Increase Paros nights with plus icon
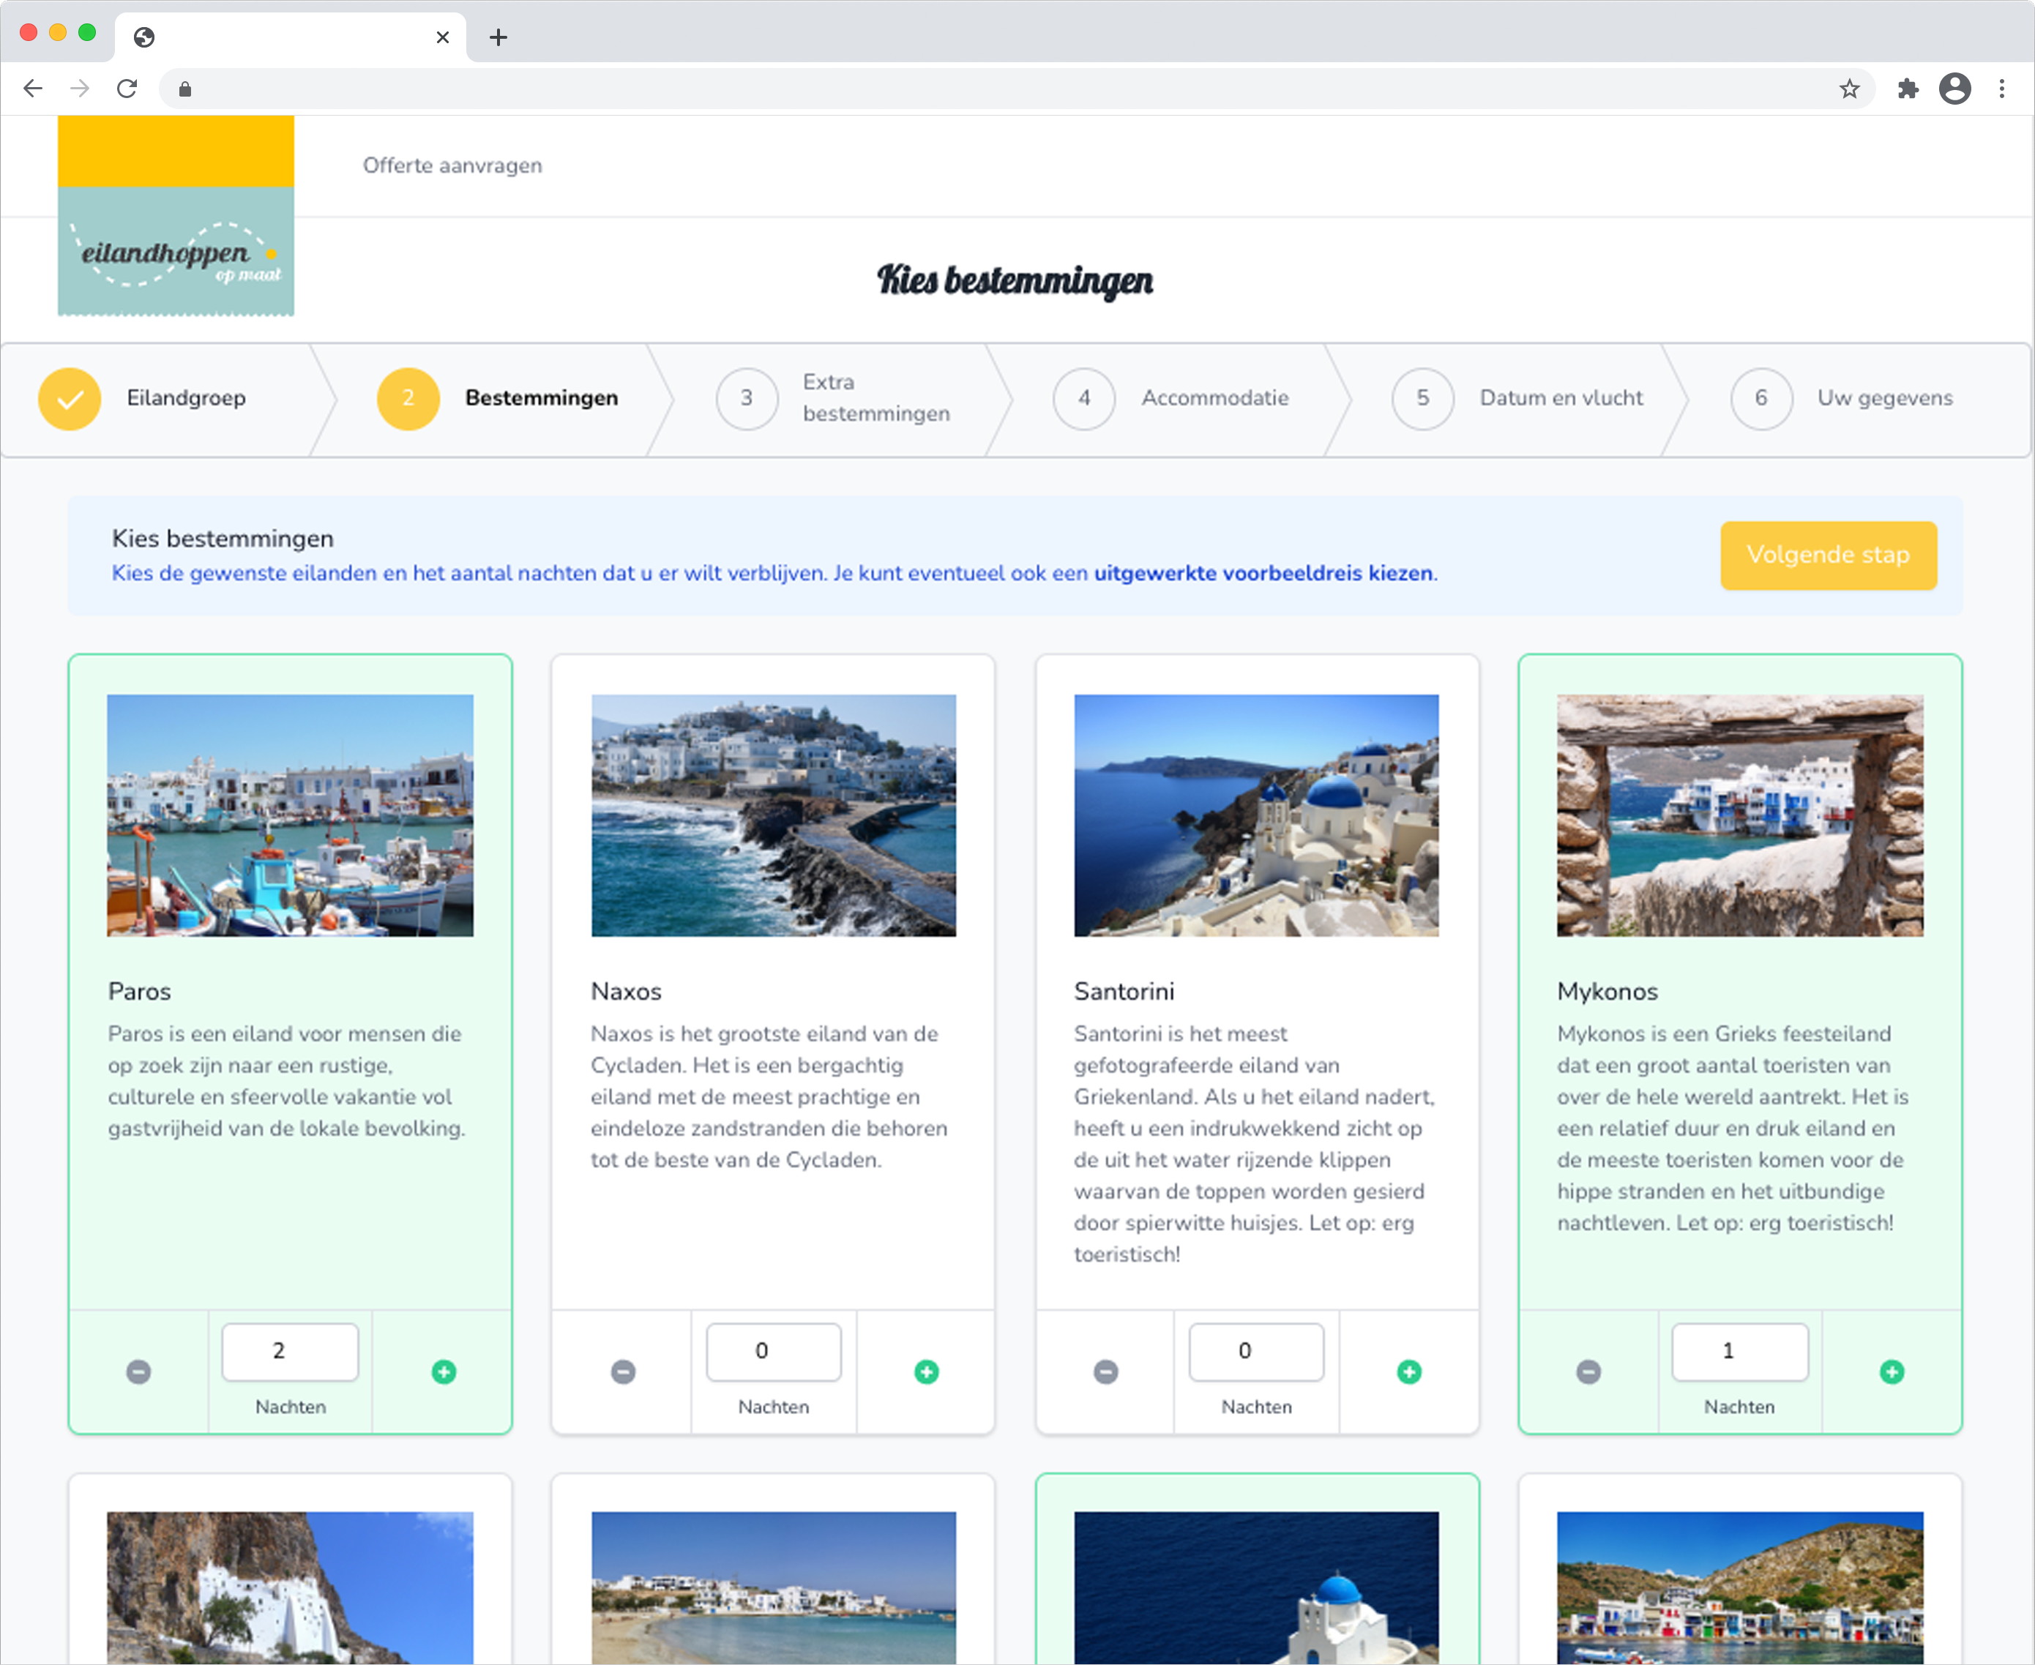This screenshot has width=2035, height=1665. click(444, 1372)
